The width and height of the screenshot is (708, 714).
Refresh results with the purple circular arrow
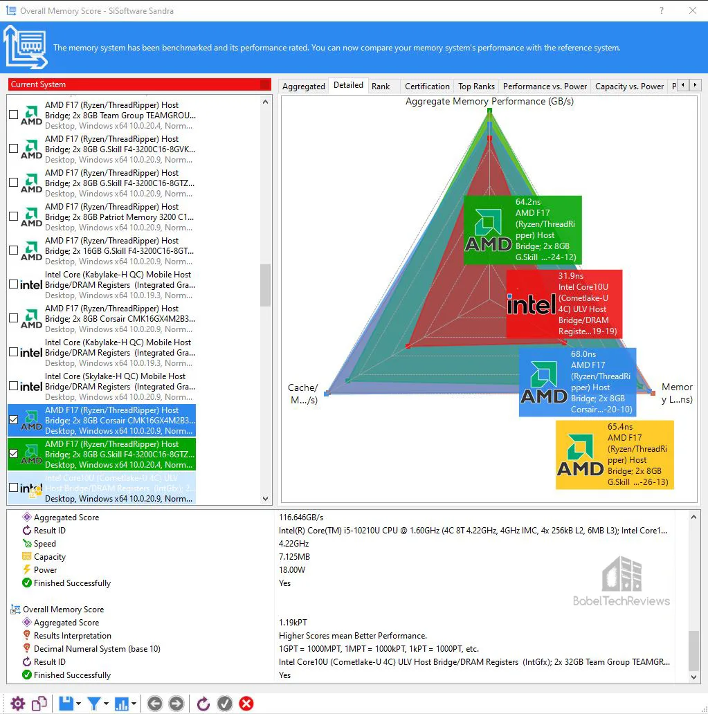(x=203, y=704)
